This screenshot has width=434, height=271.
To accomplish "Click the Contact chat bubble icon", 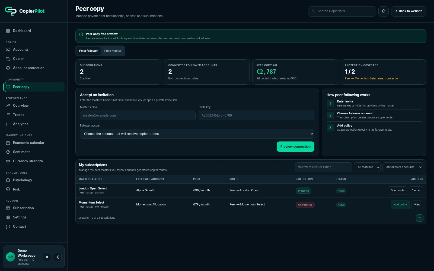I will coord(8,227).
